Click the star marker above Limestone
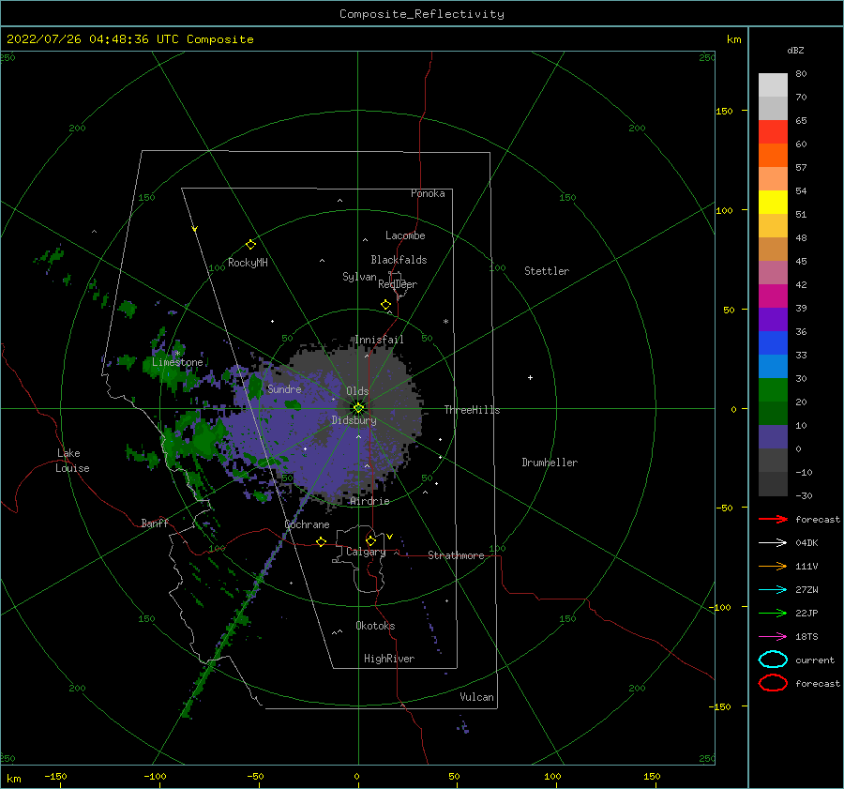Viewport: 844px width, 789px height. click(x=177, y=354)
